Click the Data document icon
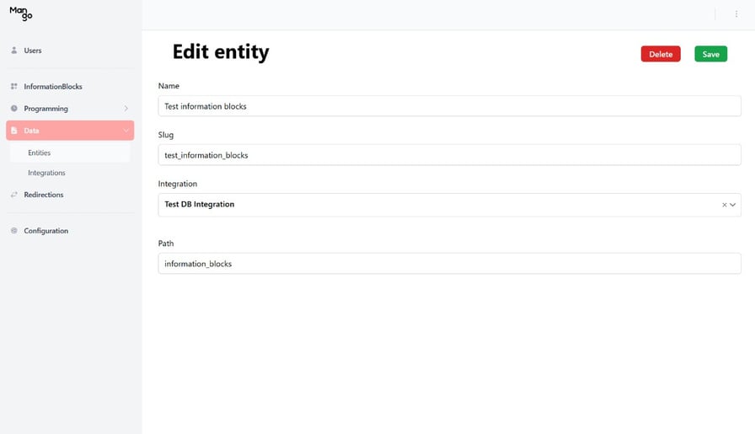This screenshot has height=434, width=755. coord(14,131)
